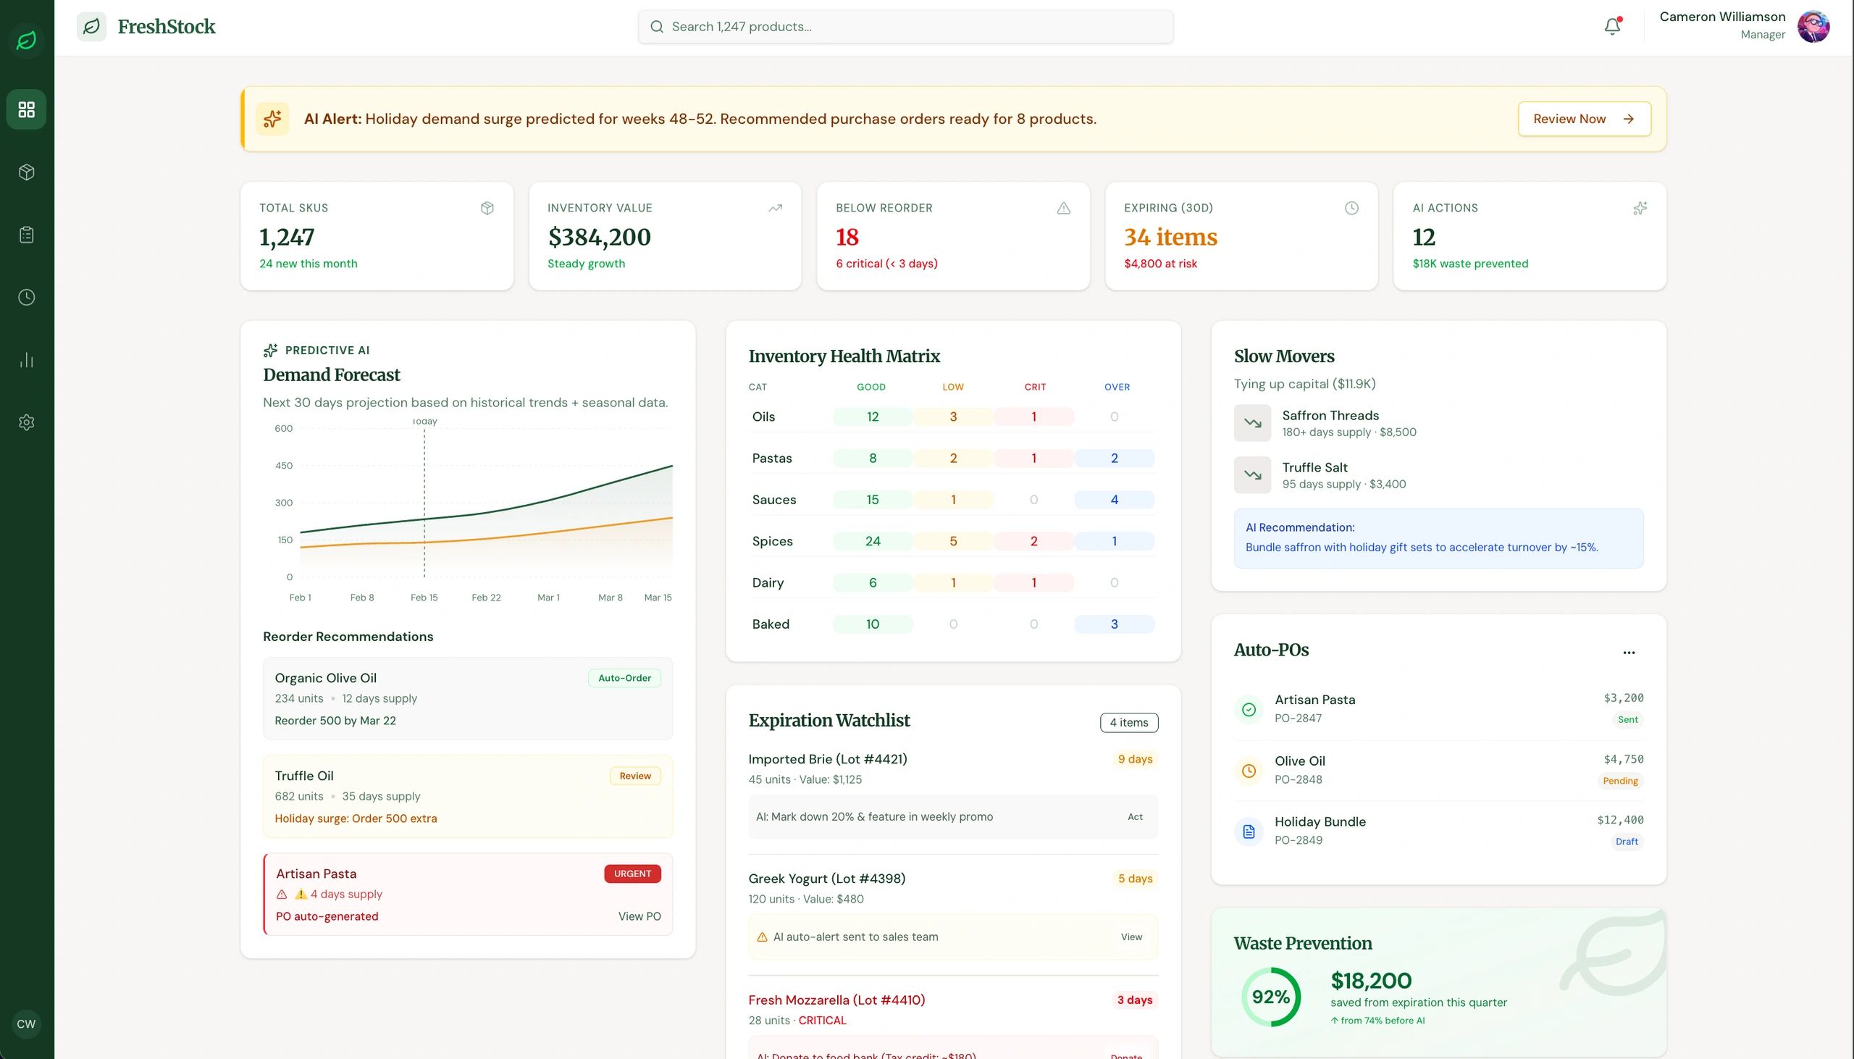Select the package inventory icon in sidebar
The image size is (1854, 1059).
pos(27,172)
